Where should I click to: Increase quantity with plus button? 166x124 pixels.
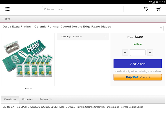pos(150,53)
